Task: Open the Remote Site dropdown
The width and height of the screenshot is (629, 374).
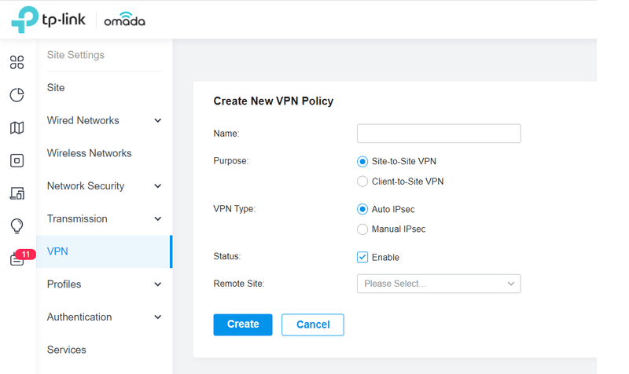Action: click(x=438, y=284)
